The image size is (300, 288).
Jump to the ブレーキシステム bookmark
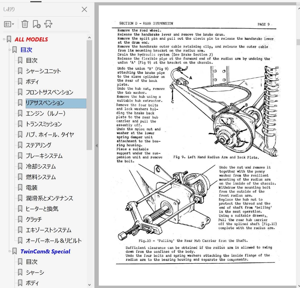point(44,156)
